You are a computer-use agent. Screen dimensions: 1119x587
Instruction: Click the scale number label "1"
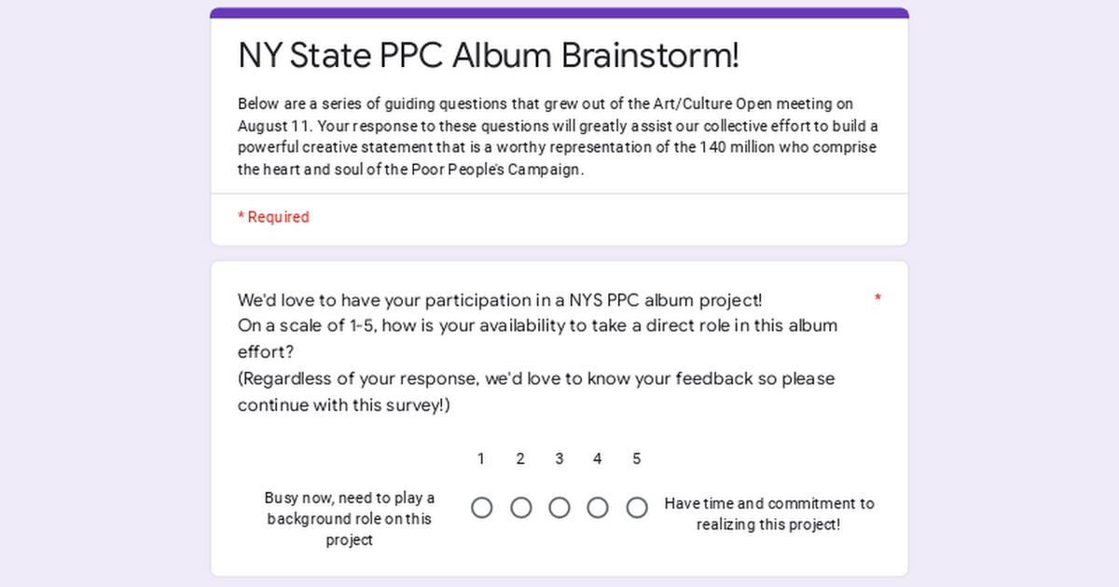click(481, 458)
